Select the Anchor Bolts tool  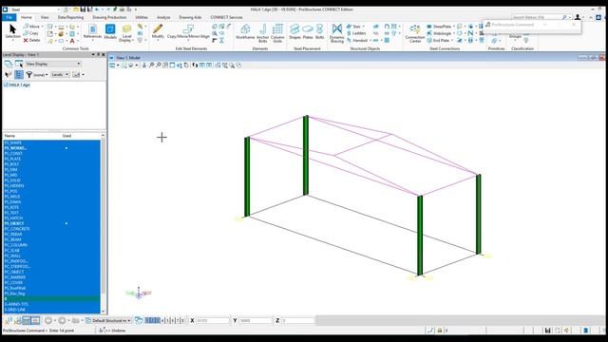click(x=262, y=32)
